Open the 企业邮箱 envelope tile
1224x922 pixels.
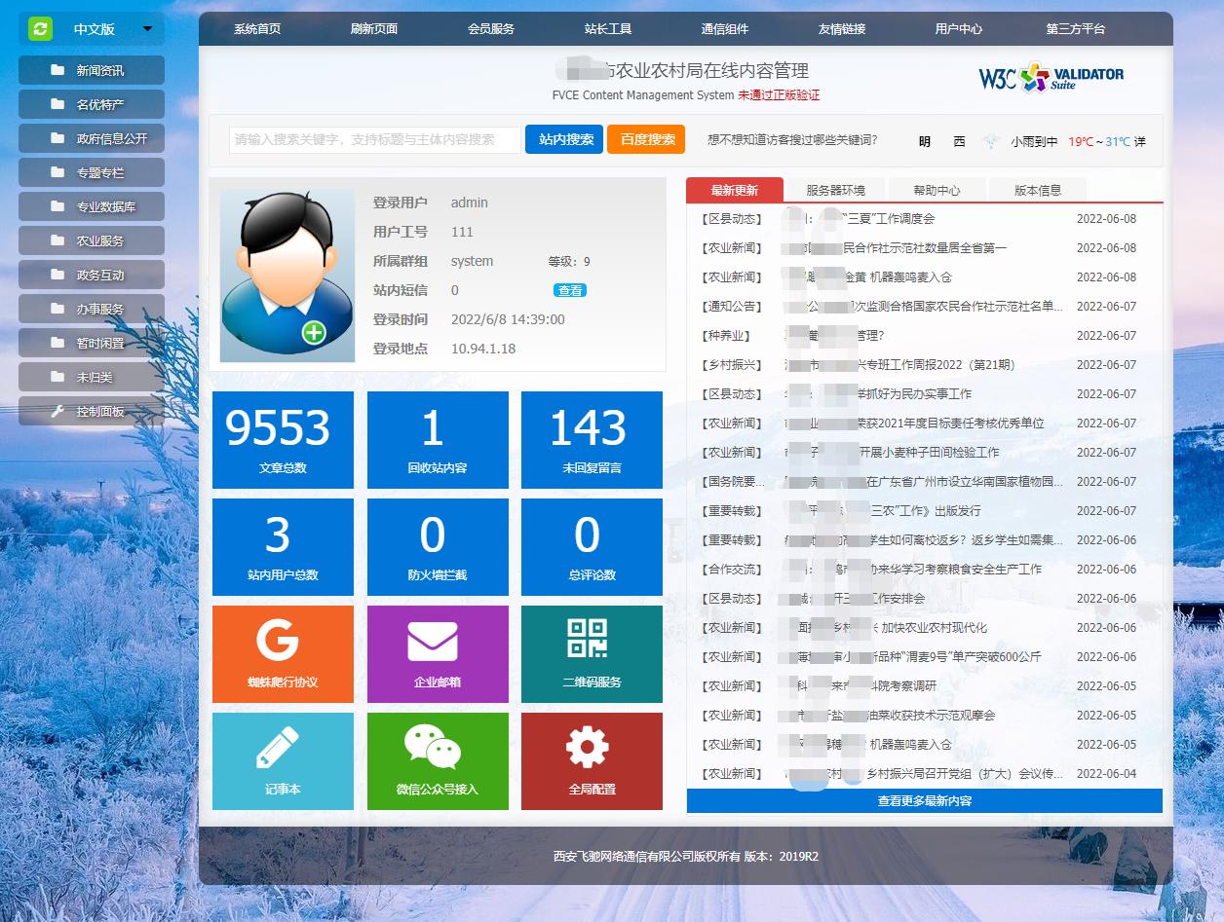(x=437, y=653)
